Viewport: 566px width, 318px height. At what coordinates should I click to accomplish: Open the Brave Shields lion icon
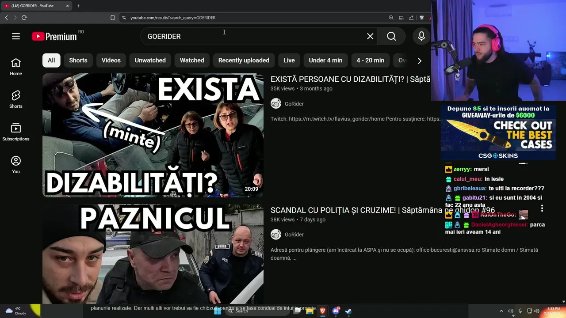tap(421, 18)
